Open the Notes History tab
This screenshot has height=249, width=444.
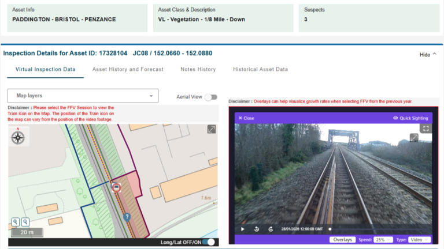(x=198, y=69)
